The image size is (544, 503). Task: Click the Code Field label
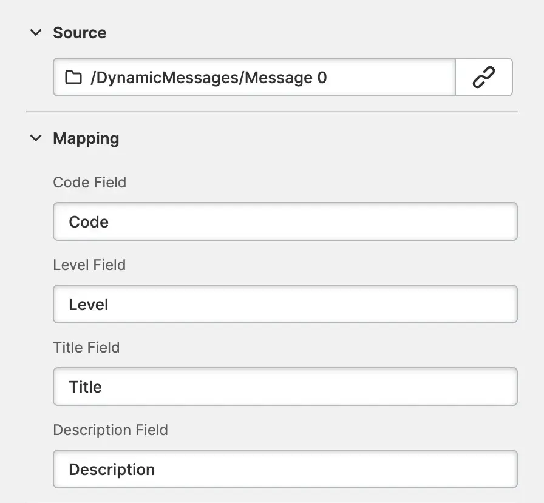point(90,183)
